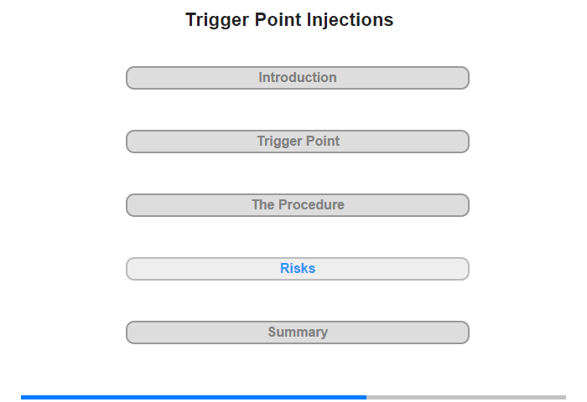The height and width of the screenshot is (402, 587).
Task: Select the blue Risks label text
Action: click(298, 268)
